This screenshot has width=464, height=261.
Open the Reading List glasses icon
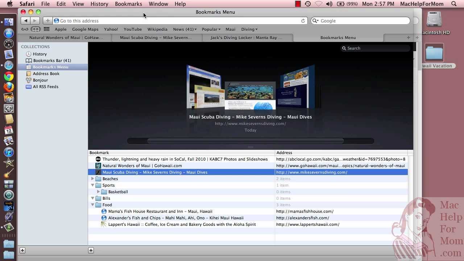[x=25, y=29]
